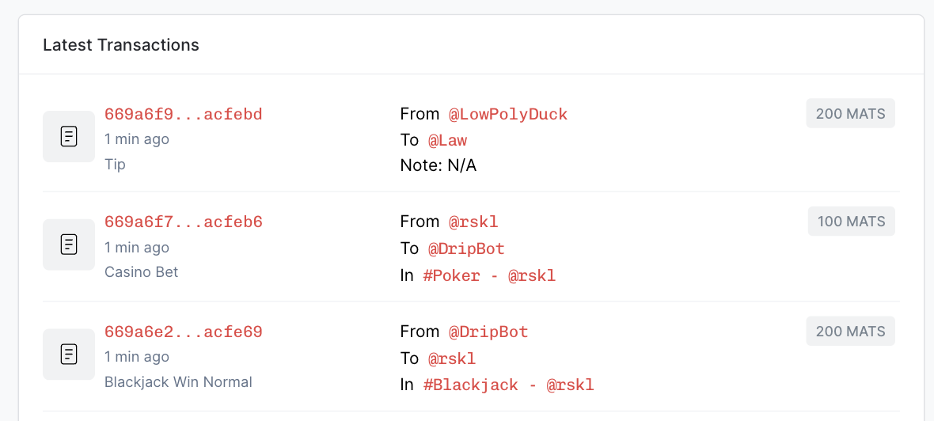Open the #Blackjack - @rskl channel link
The width and height of the screenshot is (934, 421).
click(509, 385)
